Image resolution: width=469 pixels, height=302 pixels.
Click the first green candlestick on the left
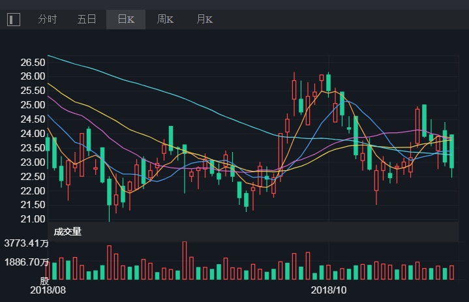[48, 151]
